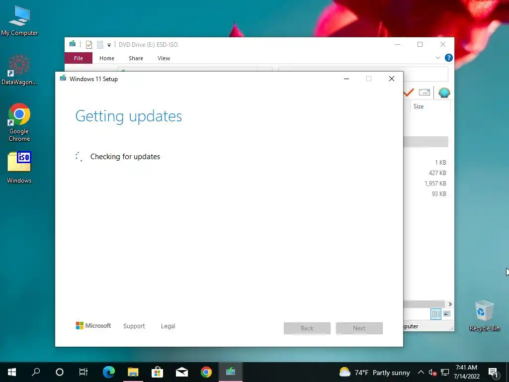
Task: Click the Size column header
Action: [430, 106]
